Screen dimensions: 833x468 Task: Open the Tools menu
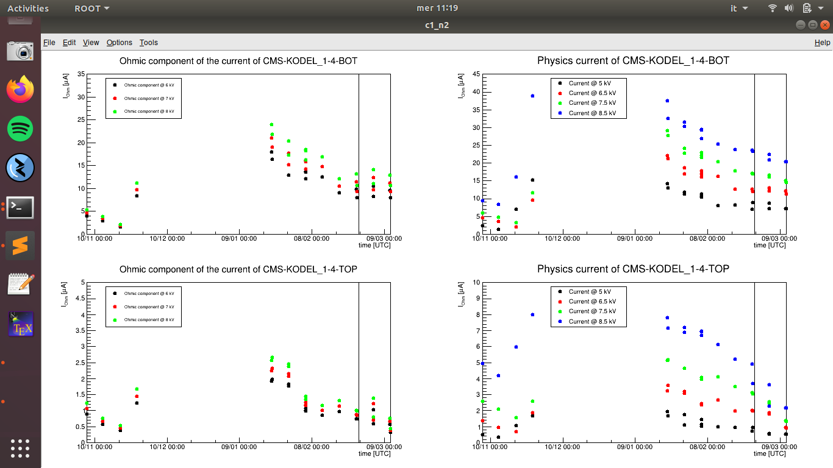tap(148, 43)
